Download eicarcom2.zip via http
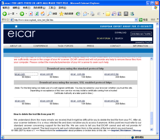The width and height of the screenshot is (160, 140). pyautogui.click(x=111, y=74)
